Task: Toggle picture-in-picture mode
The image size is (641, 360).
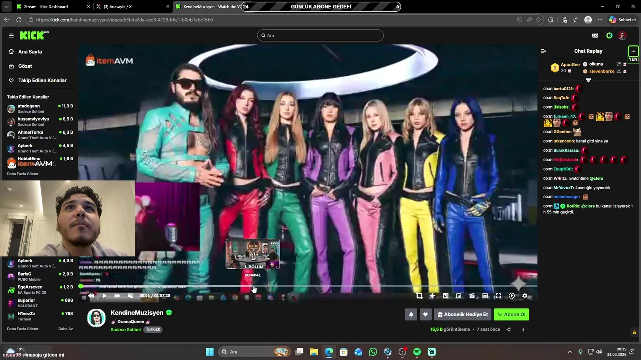Action: pyautogui.click(x=459, y=296)
